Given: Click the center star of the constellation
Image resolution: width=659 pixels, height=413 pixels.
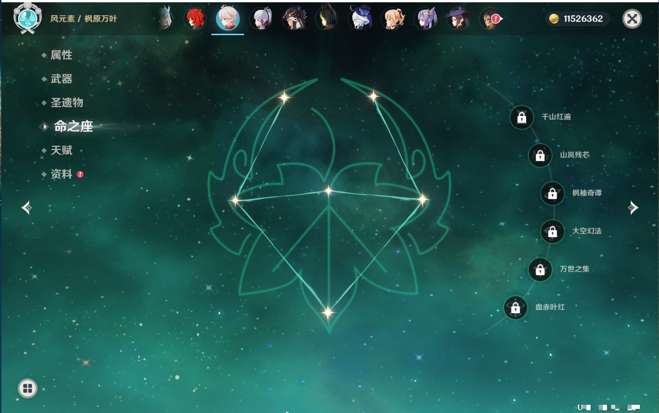Looking at the screenshot, I should [328, 191].
